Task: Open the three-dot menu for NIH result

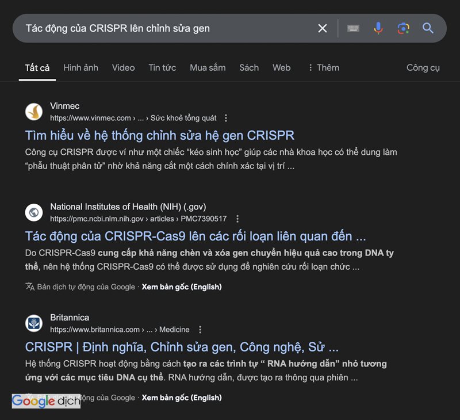Action: coord(237,219)
